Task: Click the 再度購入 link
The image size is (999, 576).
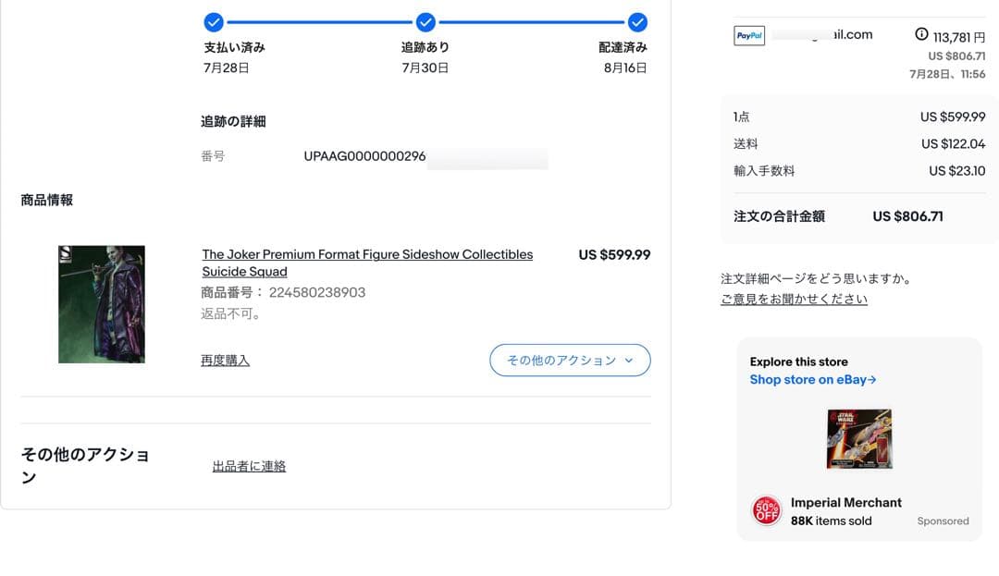Action: point(225,361)
